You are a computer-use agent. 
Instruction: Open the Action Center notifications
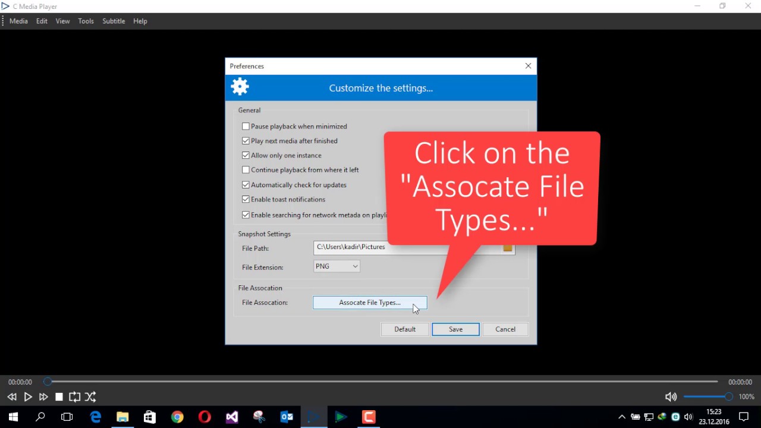click(744, 417)
